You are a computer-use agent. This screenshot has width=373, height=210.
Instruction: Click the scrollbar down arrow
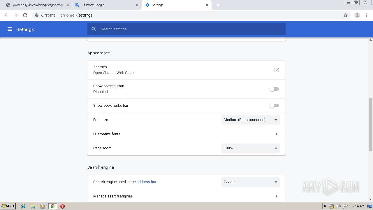371,199
